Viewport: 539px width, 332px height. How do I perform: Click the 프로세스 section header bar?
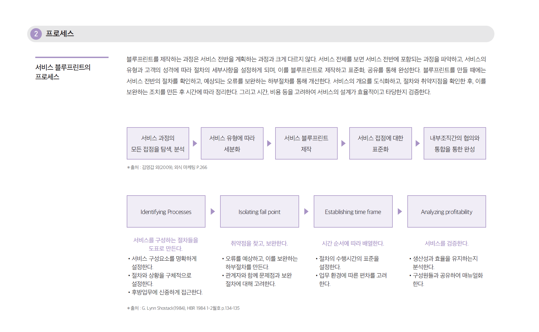tap(261, 34)
